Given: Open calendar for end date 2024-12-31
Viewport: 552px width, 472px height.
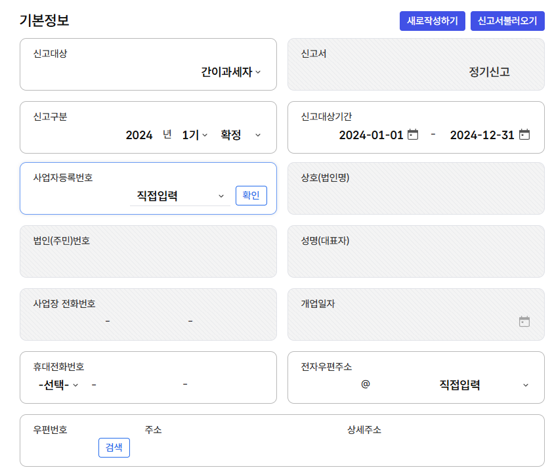Looking at the screenshot, I should [x=524, y=135].
